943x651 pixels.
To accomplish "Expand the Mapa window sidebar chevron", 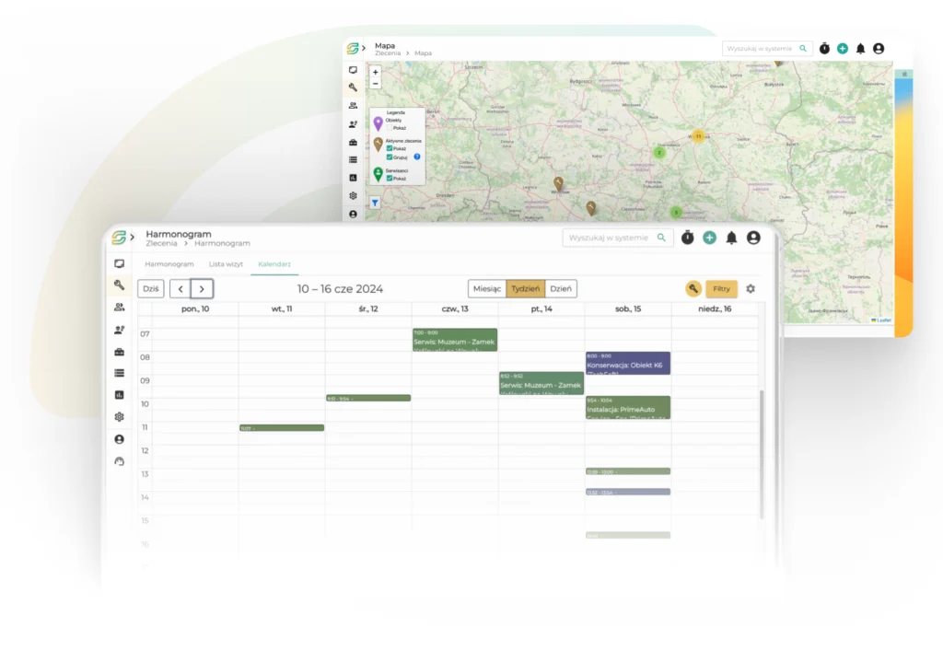I will (364, 47).
